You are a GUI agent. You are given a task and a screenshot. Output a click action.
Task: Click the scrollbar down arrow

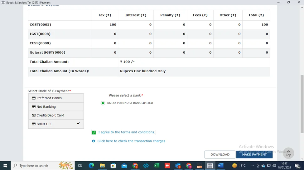[x=302, y=159]
